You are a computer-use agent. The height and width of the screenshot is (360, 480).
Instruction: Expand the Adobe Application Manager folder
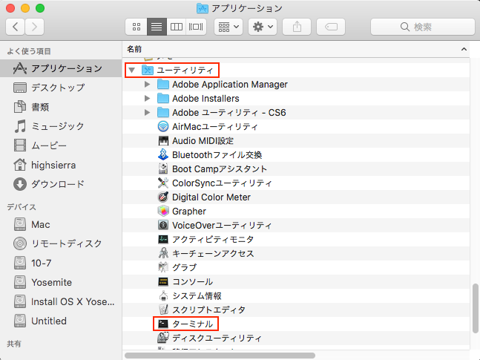coord(147,85)
